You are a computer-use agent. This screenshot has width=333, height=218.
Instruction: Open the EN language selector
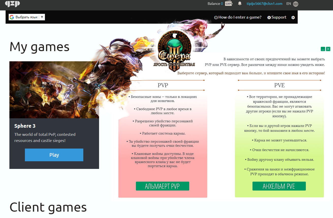click(289, 4)
